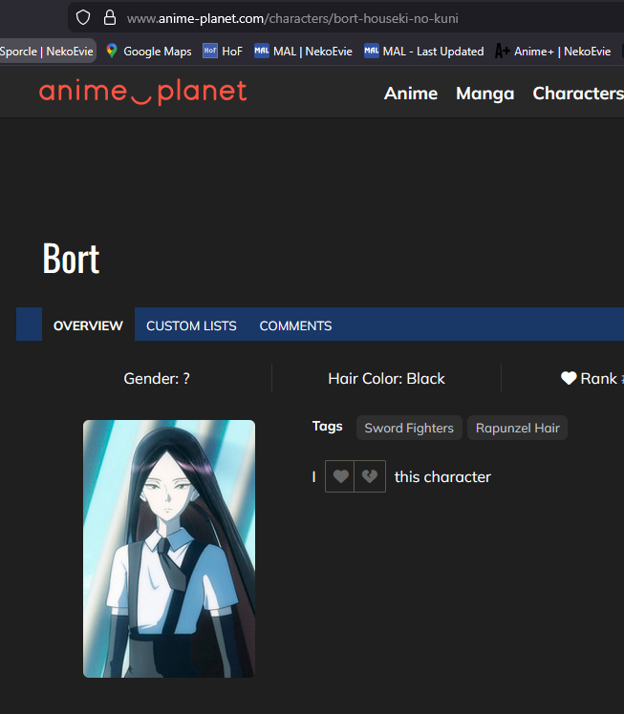Click the 'Hair Color: Black' text
This screenshot has height=714, width=624.
(x=386, y=378)
